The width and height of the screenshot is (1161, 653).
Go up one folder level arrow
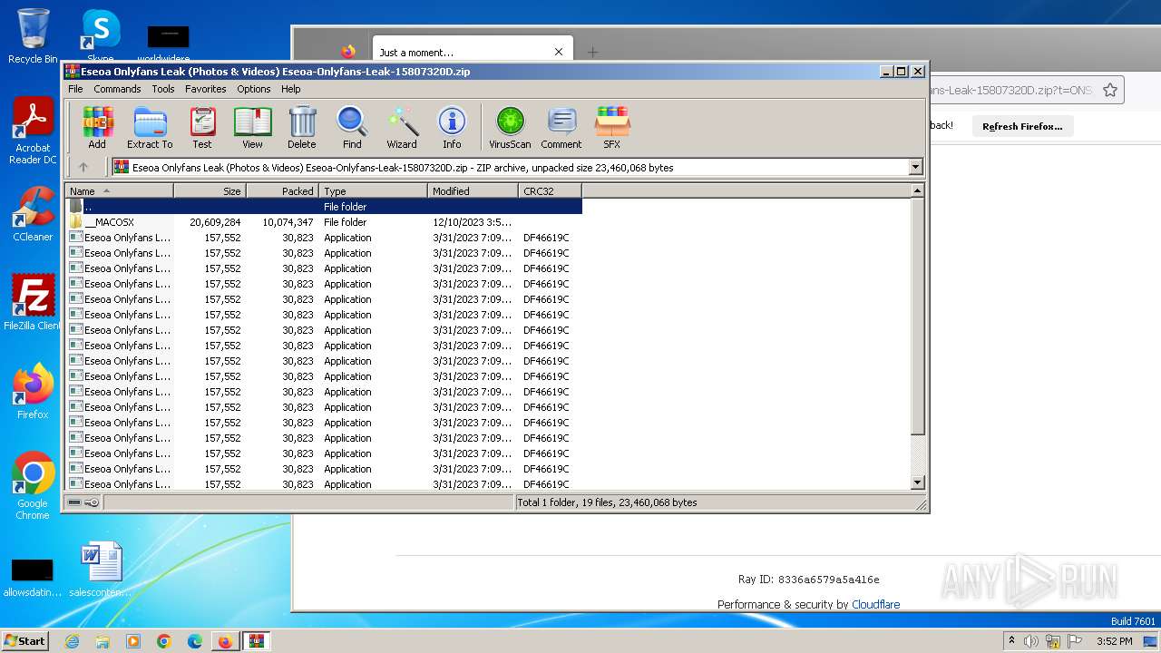tap(83, 167)
